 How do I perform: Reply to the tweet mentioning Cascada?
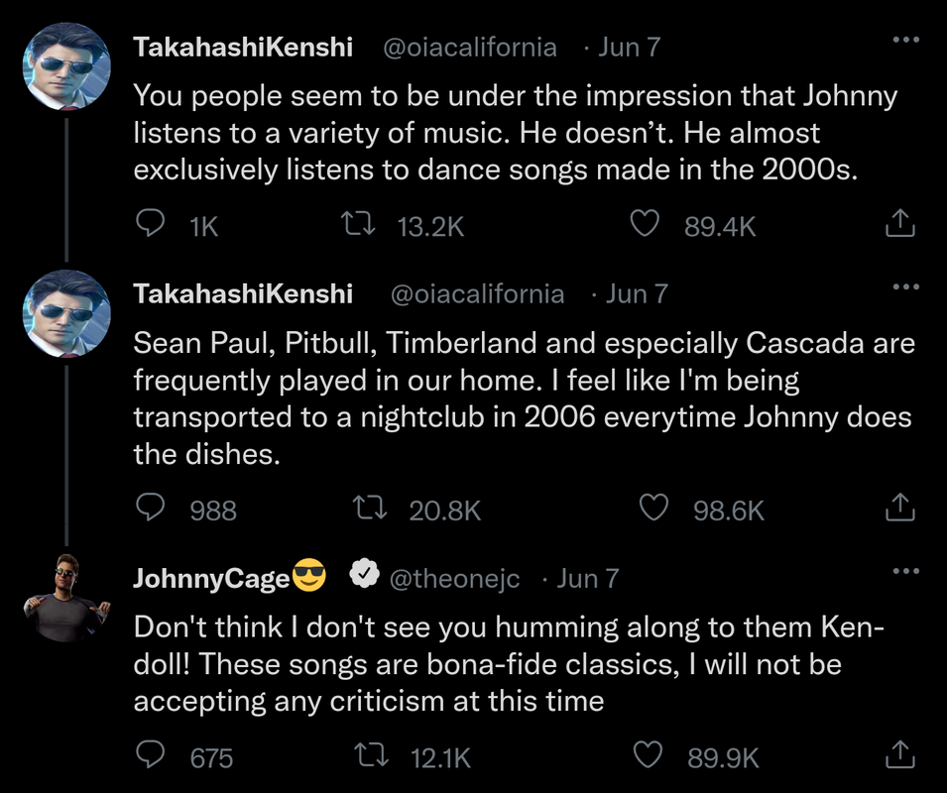tap(150, 509)
